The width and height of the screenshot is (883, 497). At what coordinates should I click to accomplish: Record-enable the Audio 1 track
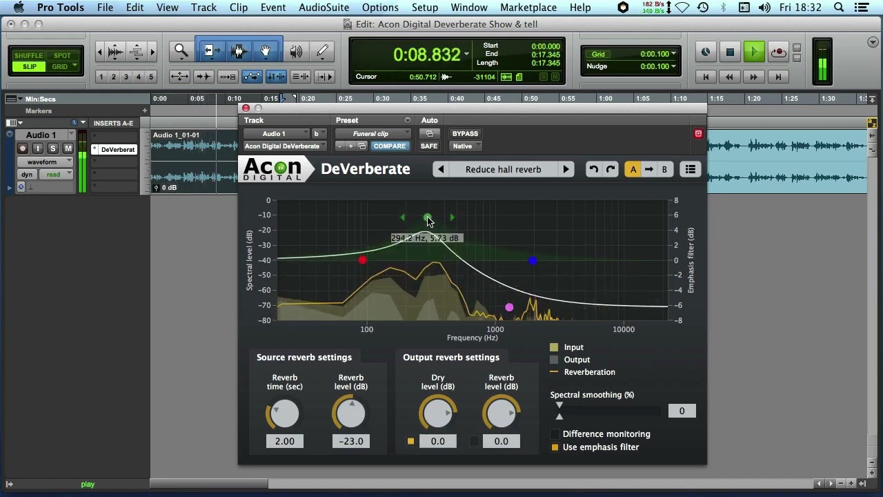[x=23, y=148]
